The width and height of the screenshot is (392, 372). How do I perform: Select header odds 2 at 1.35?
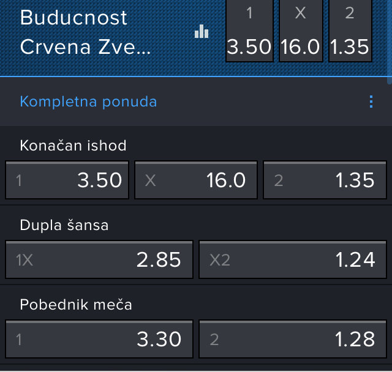click(350, 32)
